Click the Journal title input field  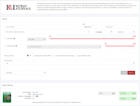click(42, 27)
